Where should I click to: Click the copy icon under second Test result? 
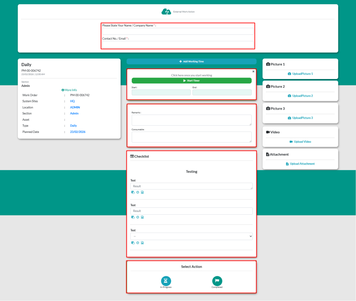(133, 217)
